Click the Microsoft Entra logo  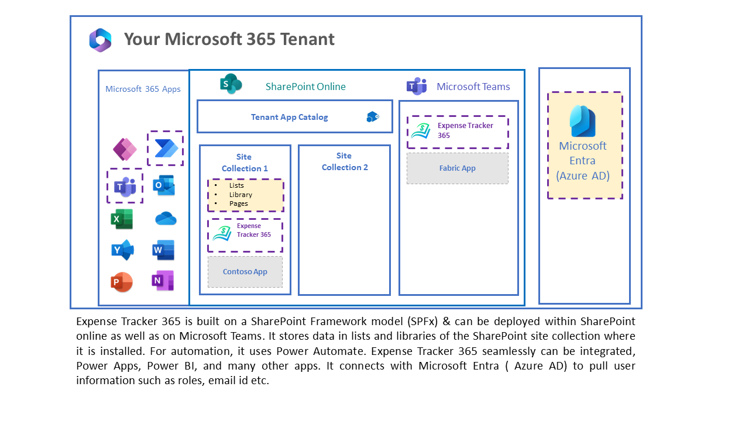[x=583, y=121]
